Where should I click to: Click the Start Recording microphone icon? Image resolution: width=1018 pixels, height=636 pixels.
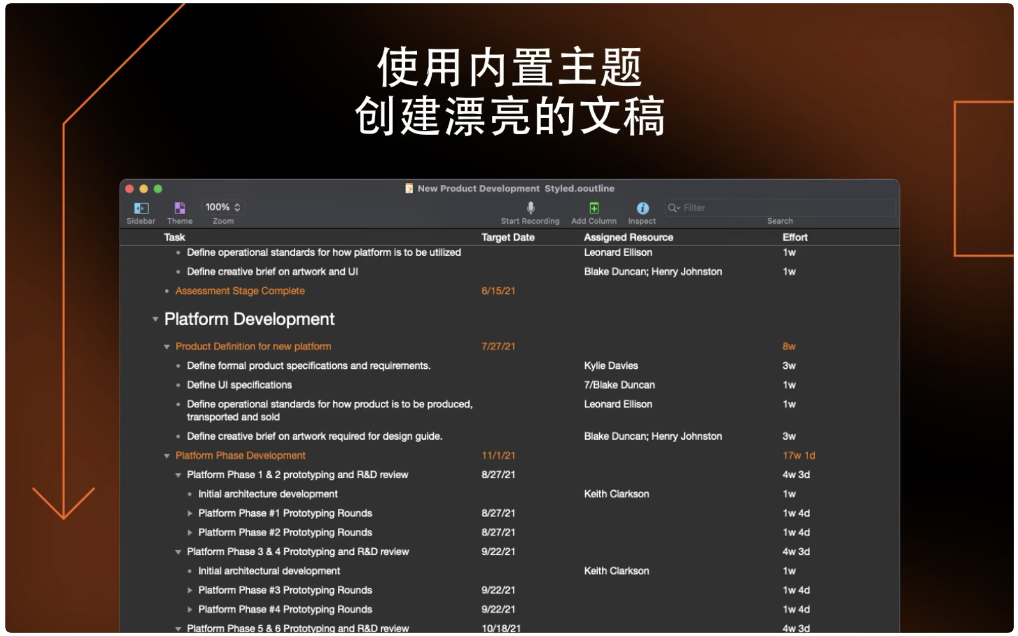click(530, 208)
